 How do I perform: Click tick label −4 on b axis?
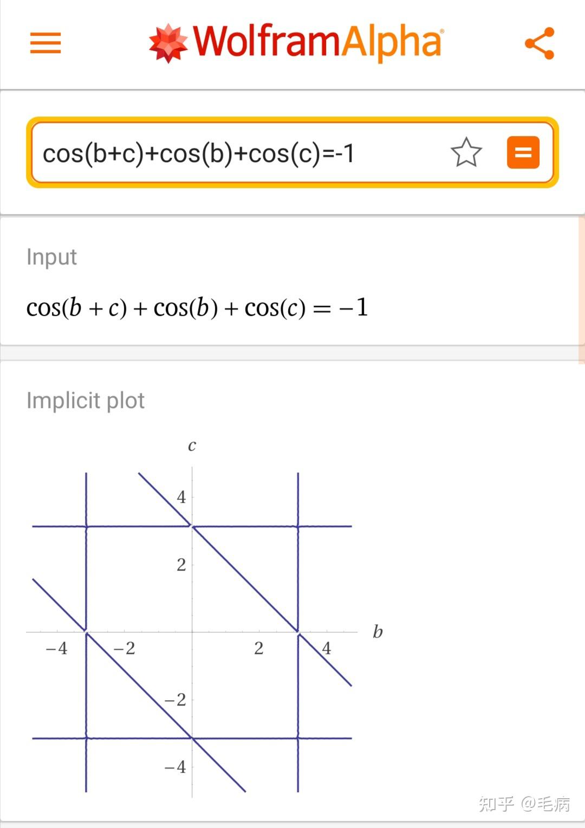pos(56,648)
